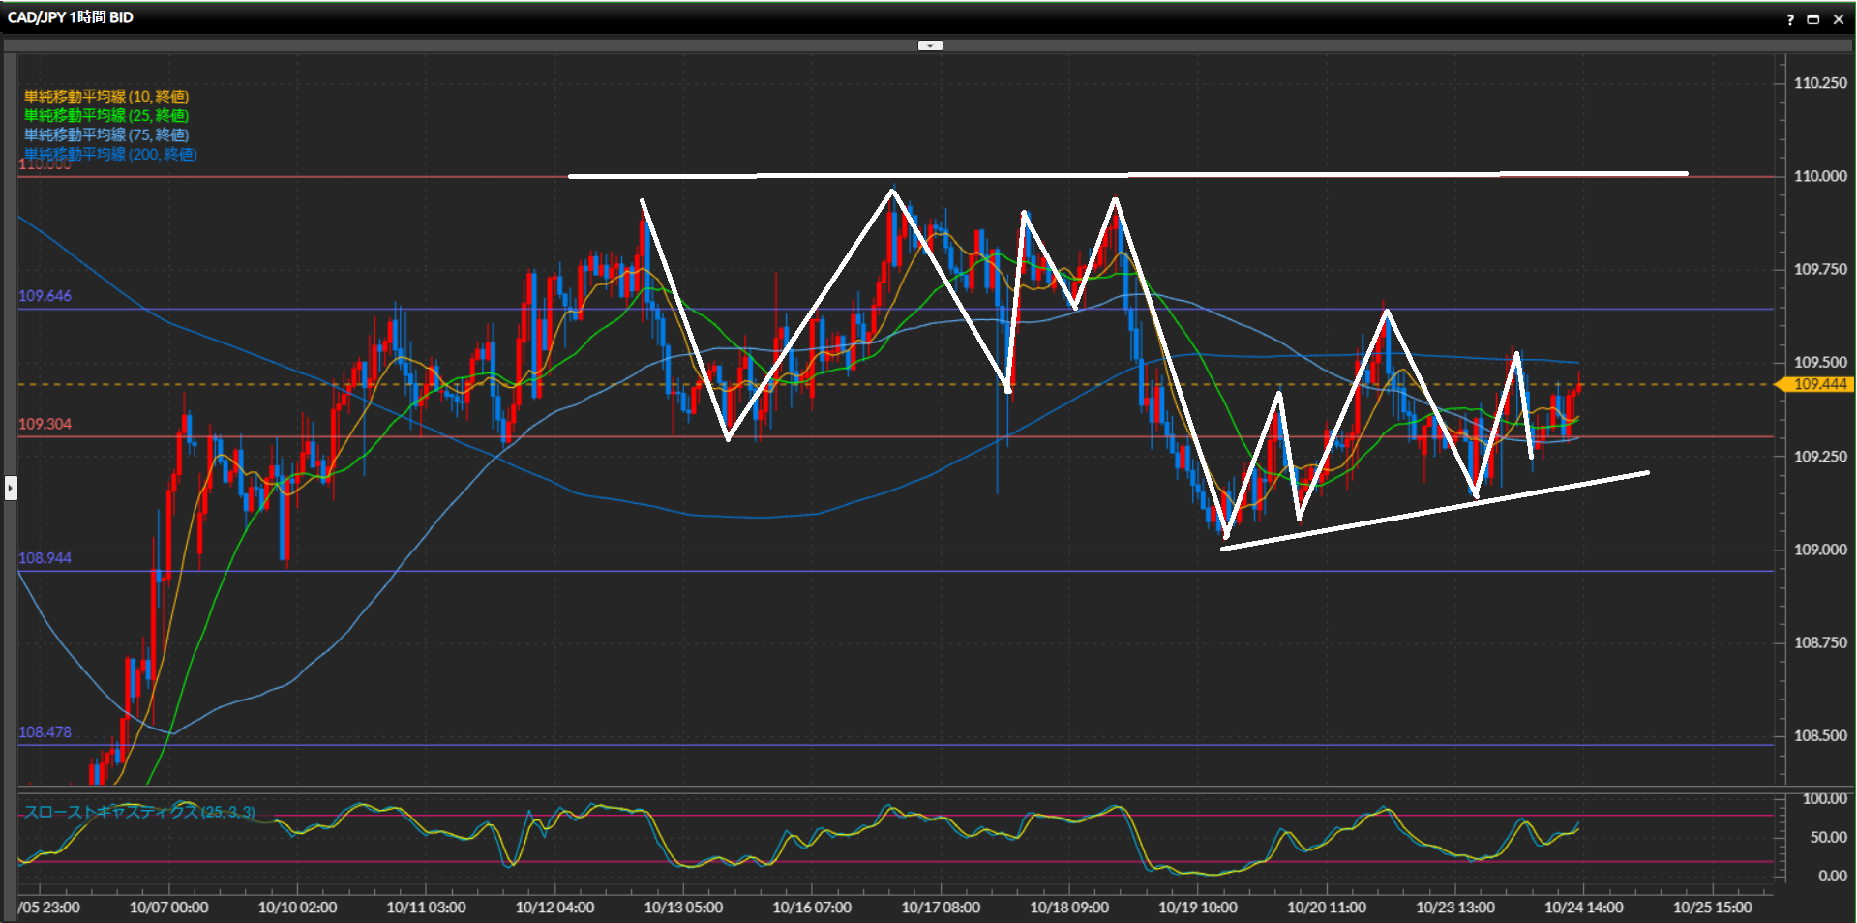The width and height of the screenshot is (1857, 923).
Task: Click the CAD/JPY 1時間 BID title bar
Action: click(x=71, y=17)
